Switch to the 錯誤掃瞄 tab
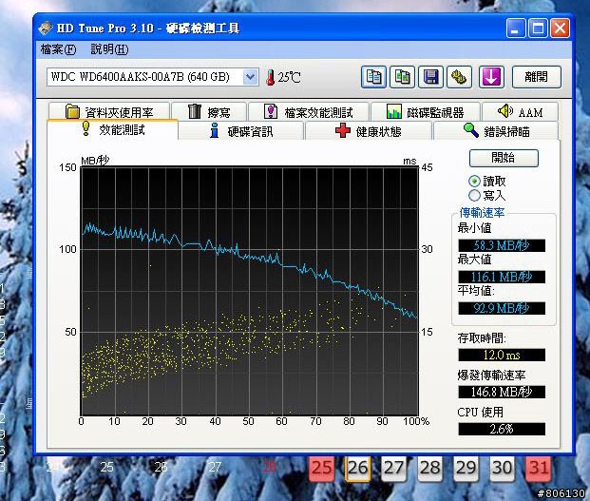The width and height of the screenshot is (590, 501). click(496, 131)
